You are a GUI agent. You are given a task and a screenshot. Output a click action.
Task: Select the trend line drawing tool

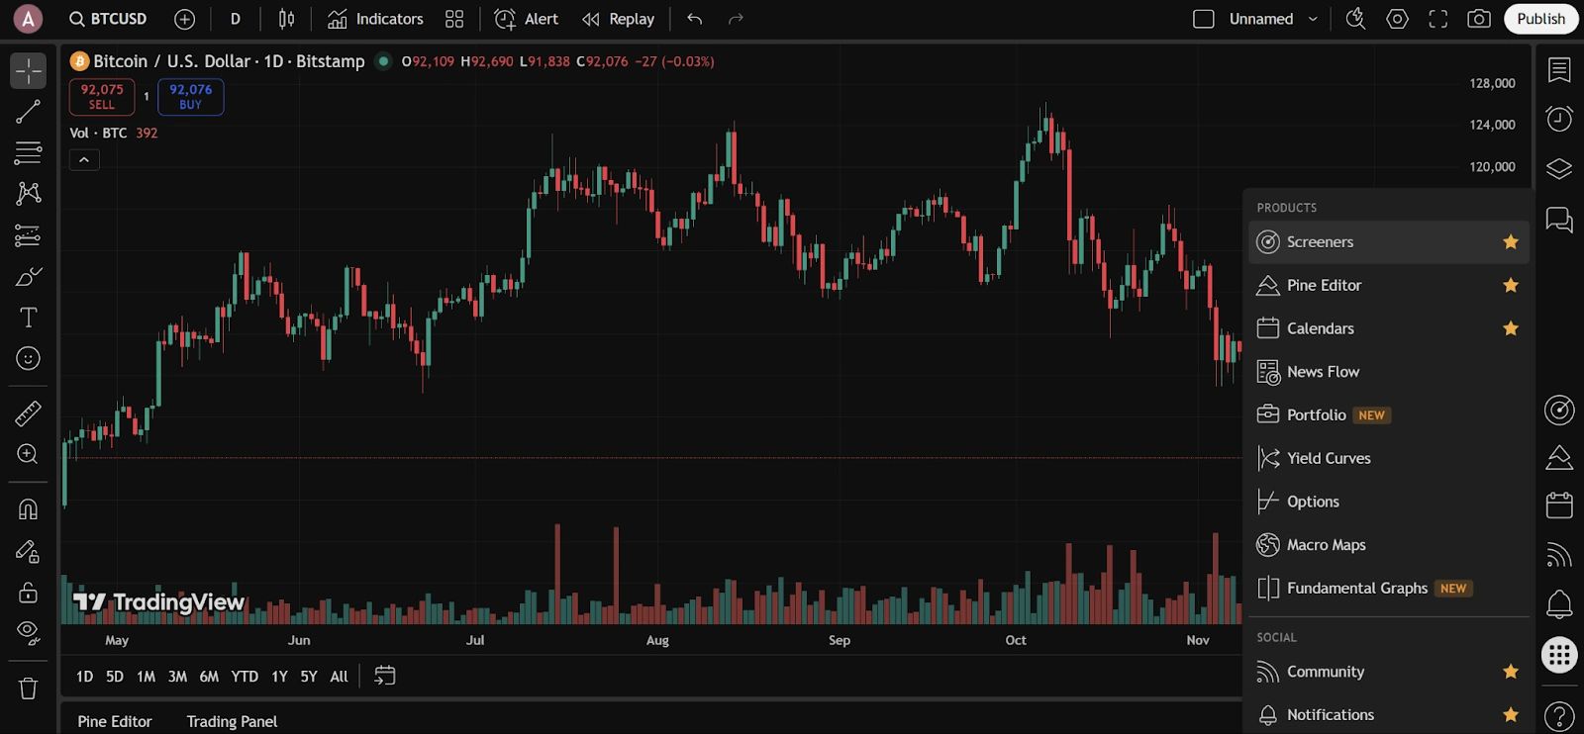point(28,112)
